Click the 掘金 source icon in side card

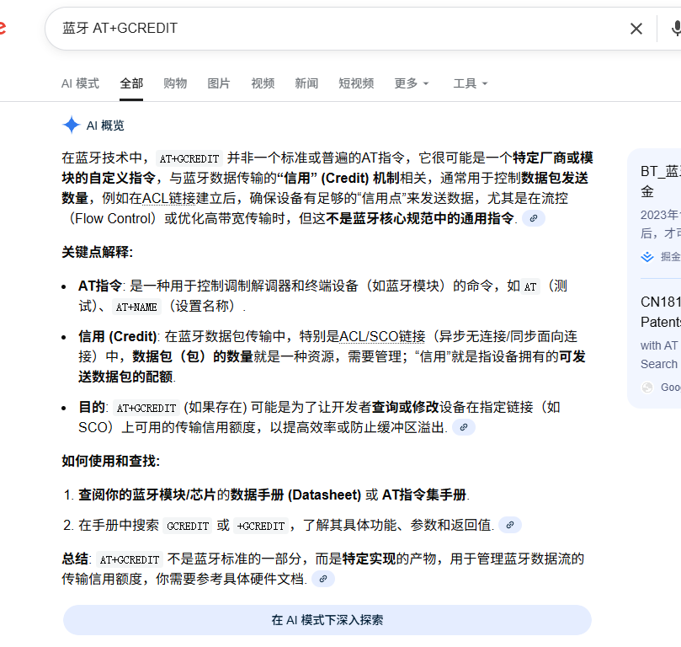pos(647,257)
